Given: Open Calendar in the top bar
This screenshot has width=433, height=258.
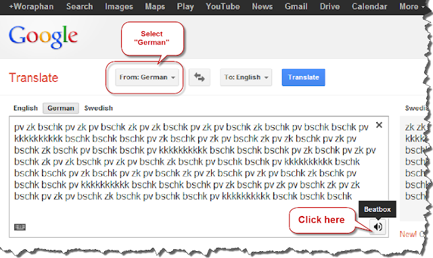Looking at the screenshot, I should click(x=369, y=6).
